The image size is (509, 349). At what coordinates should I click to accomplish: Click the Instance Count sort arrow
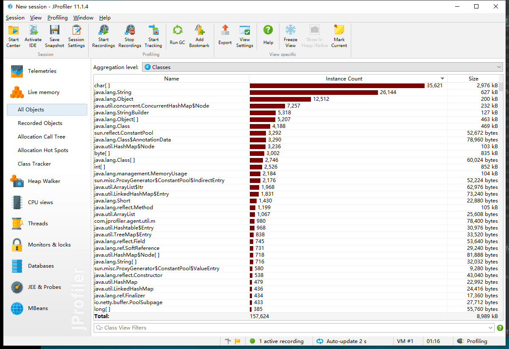[x=442, y=79]
